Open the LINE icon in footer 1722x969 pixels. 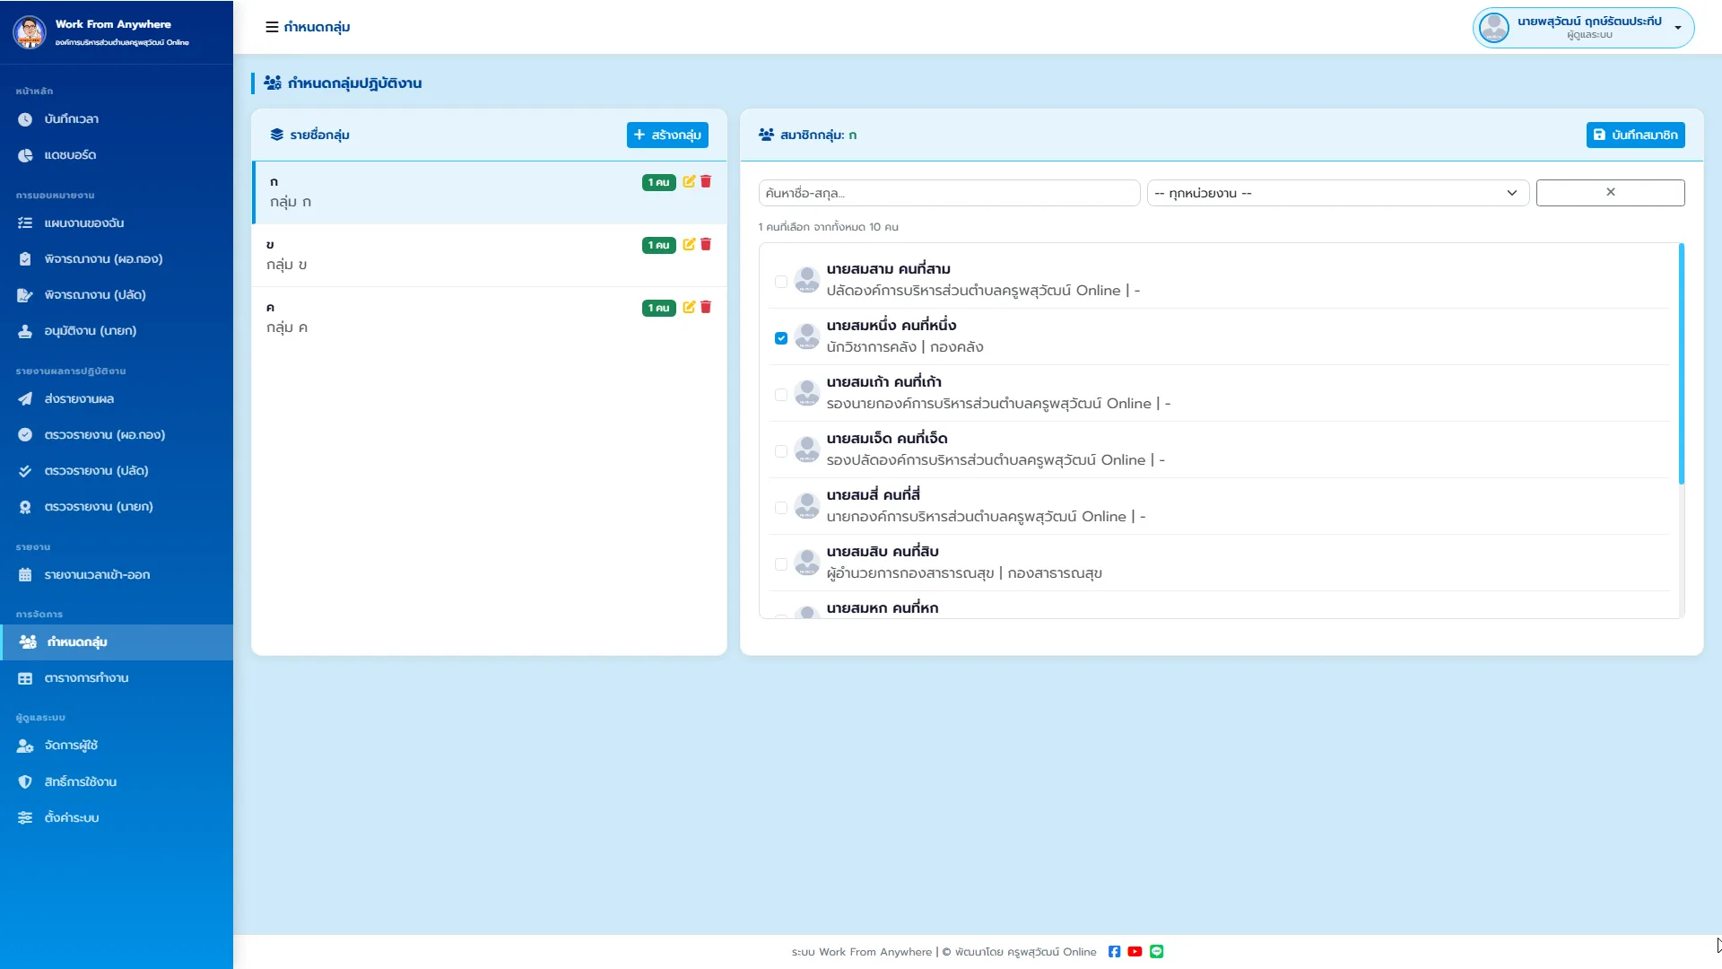1156,952
